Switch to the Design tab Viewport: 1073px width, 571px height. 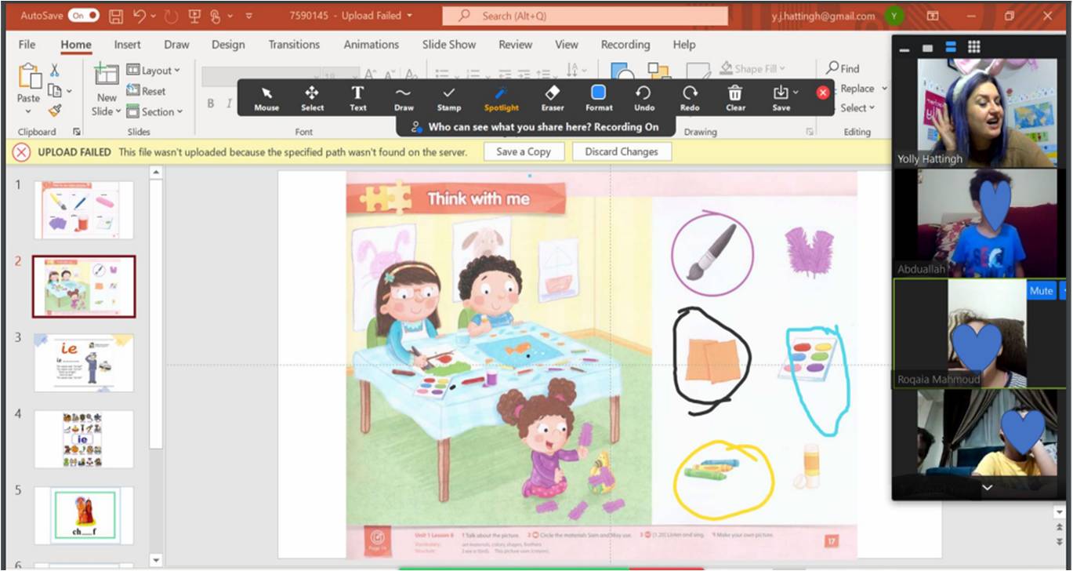228,45
